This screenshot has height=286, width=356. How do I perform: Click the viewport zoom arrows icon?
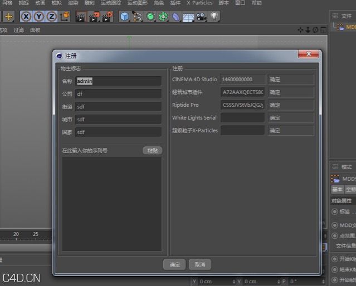click(x=308, y=29)
